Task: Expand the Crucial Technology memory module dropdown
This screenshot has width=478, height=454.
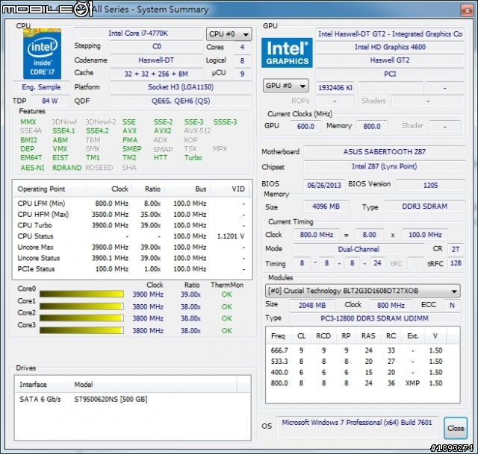Action: 362,291
